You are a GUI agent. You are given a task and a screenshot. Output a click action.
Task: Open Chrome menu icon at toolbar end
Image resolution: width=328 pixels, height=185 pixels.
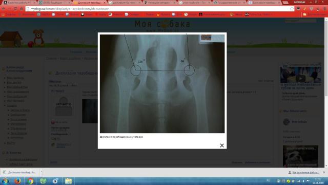(x=324, y=9)
